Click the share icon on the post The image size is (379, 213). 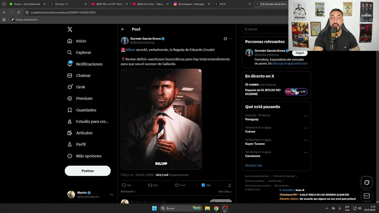coord(229,185)
